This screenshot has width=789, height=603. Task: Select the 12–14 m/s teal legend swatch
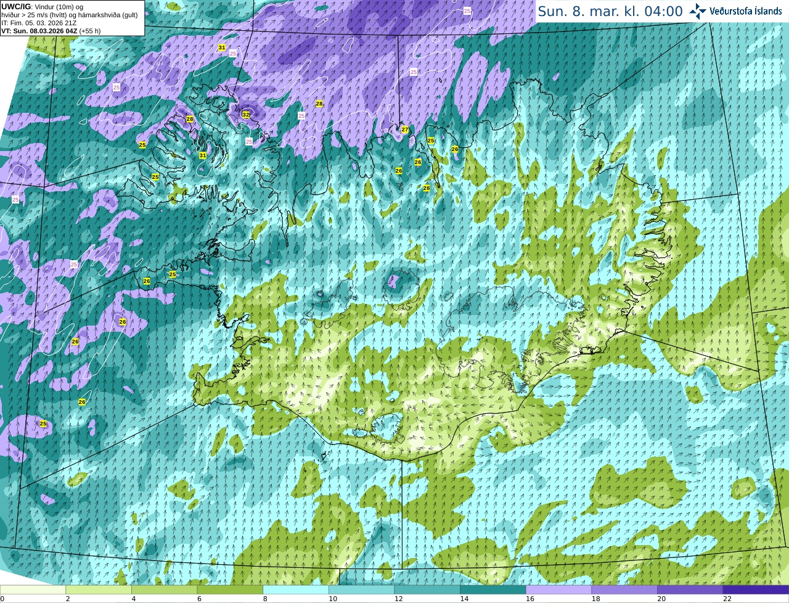tap(427, 589)
